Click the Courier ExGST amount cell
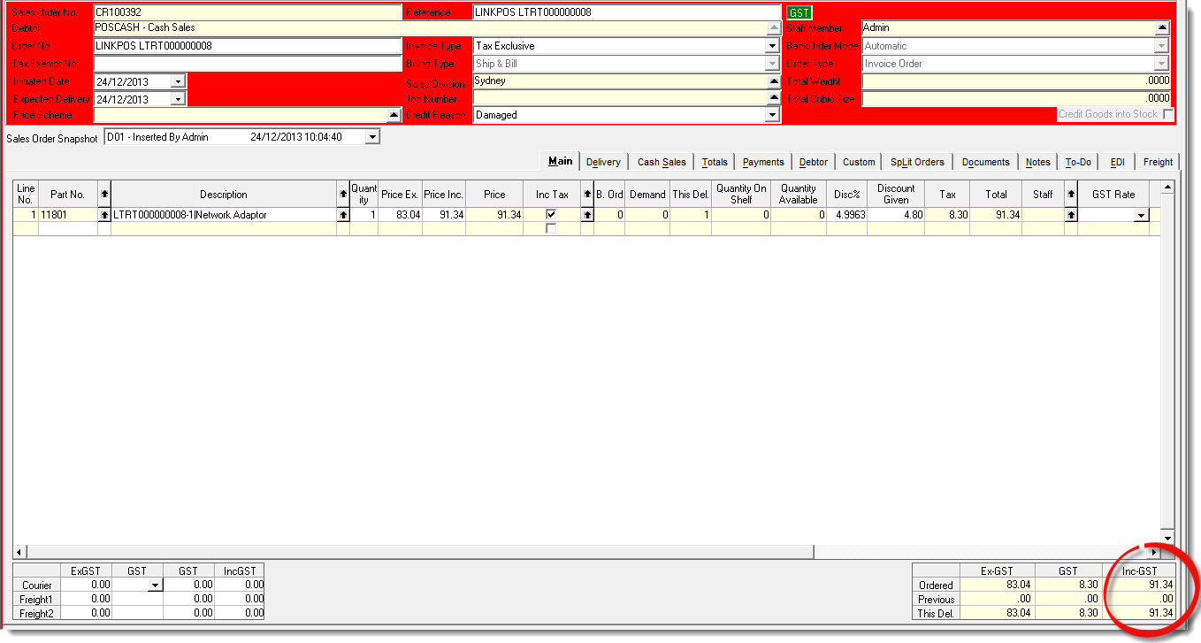This screenshot has height=643, width=1201. point(86,586)
